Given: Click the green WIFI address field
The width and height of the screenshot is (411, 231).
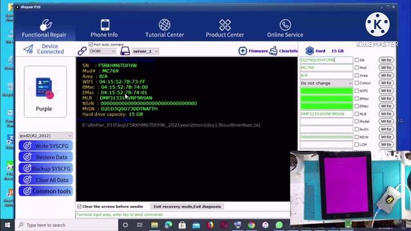Looking at the screenshot, I should point(326,91).
